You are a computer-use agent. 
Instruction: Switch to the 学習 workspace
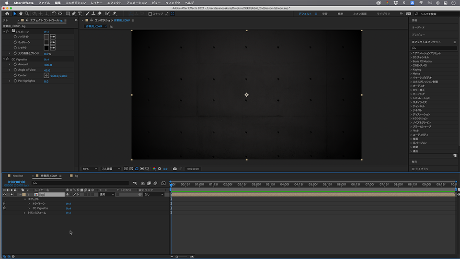325,14
